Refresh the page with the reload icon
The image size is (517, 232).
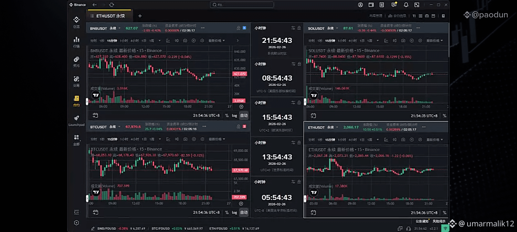[111, 5]
